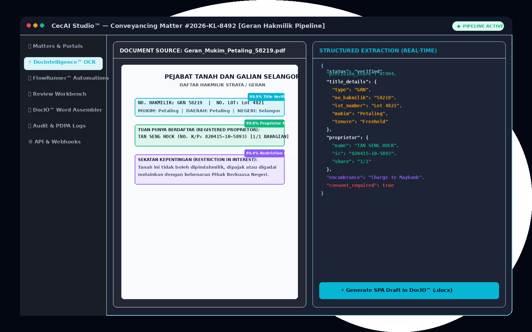This screenshot has height=332, width=532.
Task: Click the 99.4% Restriction badge
Action: (264, 153)
